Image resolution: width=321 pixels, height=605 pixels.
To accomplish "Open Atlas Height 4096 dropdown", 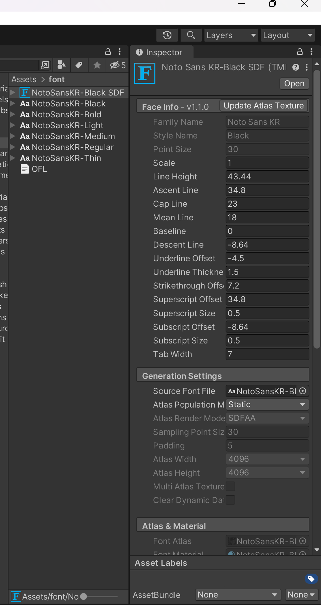I will 267,473.
